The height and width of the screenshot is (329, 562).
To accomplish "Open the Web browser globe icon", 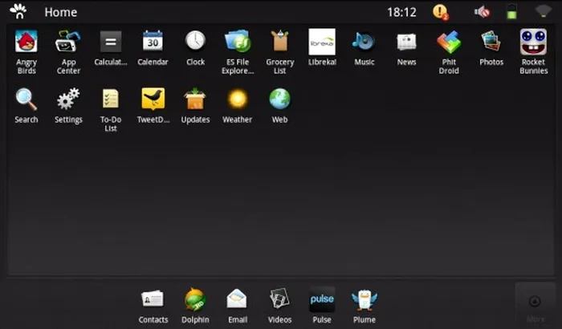I will [x=280, y=99].
